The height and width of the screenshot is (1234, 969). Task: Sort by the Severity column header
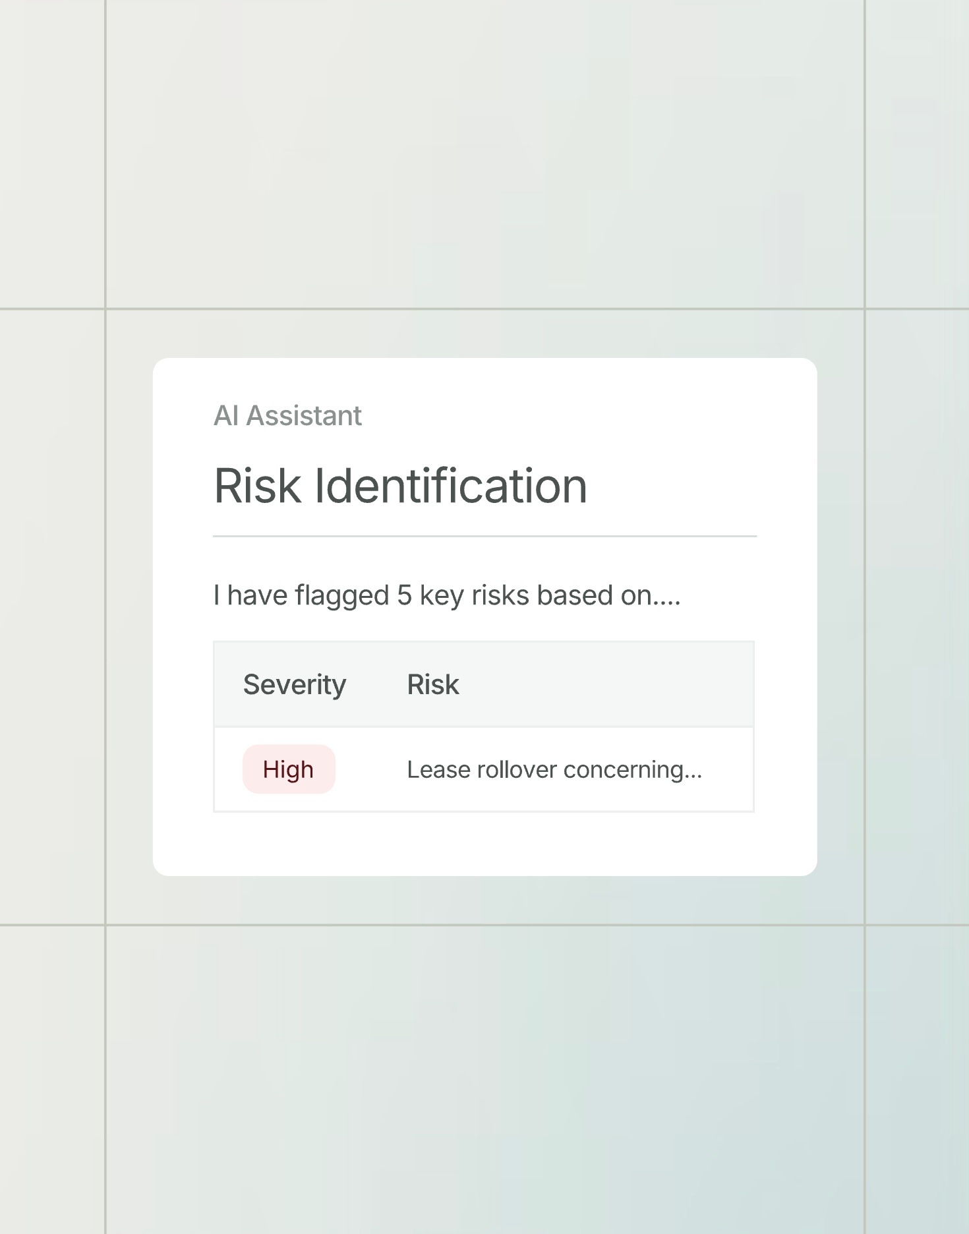pyautogui.click(x=294, y=684)
